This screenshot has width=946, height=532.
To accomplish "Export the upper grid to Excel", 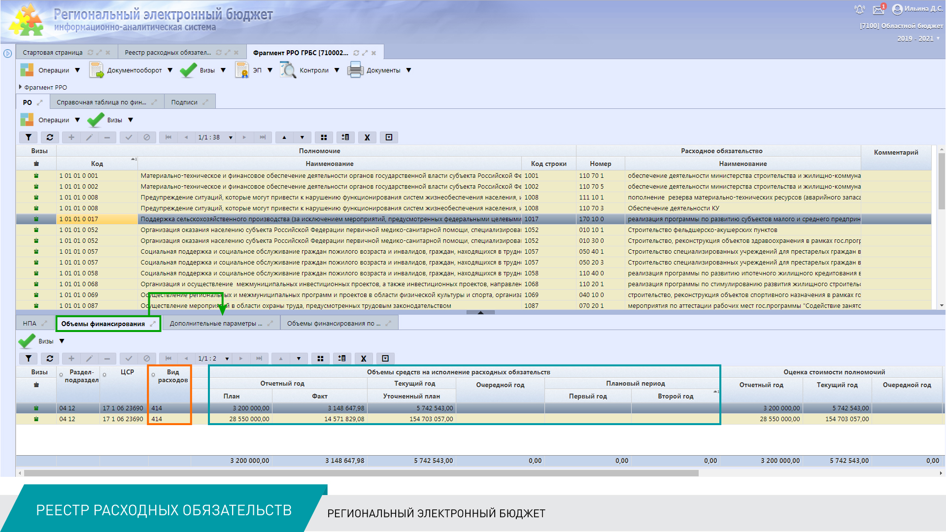I will coord(367,137).
